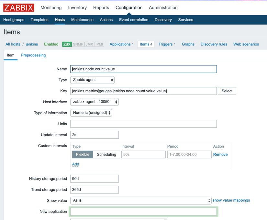
Task: Click the Select button next to Key
Action: pyautogui.click(x=227, y=91)
